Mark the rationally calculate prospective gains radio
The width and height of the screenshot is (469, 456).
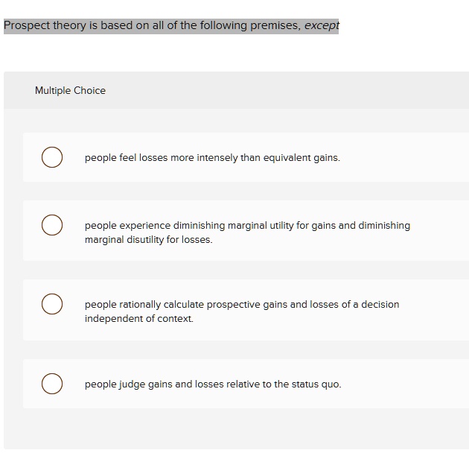52,304
